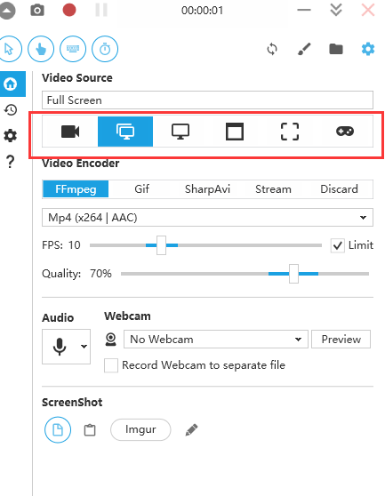The width and height of the screenshot is (385, 496).
Task: Click the webcam Preview button
Action: (x=341, y=340)
